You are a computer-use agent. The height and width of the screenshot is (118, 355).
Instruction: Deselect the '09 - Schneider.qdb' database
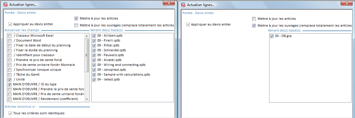pyautogui.click(x=94, y=50)
